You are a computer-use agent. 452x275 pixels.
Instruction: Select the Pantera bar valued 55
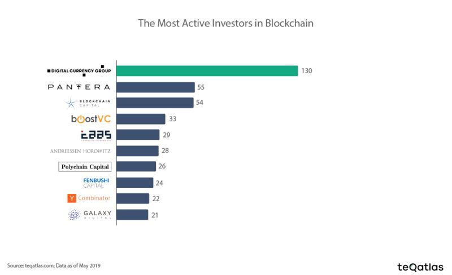coord(155,87)
